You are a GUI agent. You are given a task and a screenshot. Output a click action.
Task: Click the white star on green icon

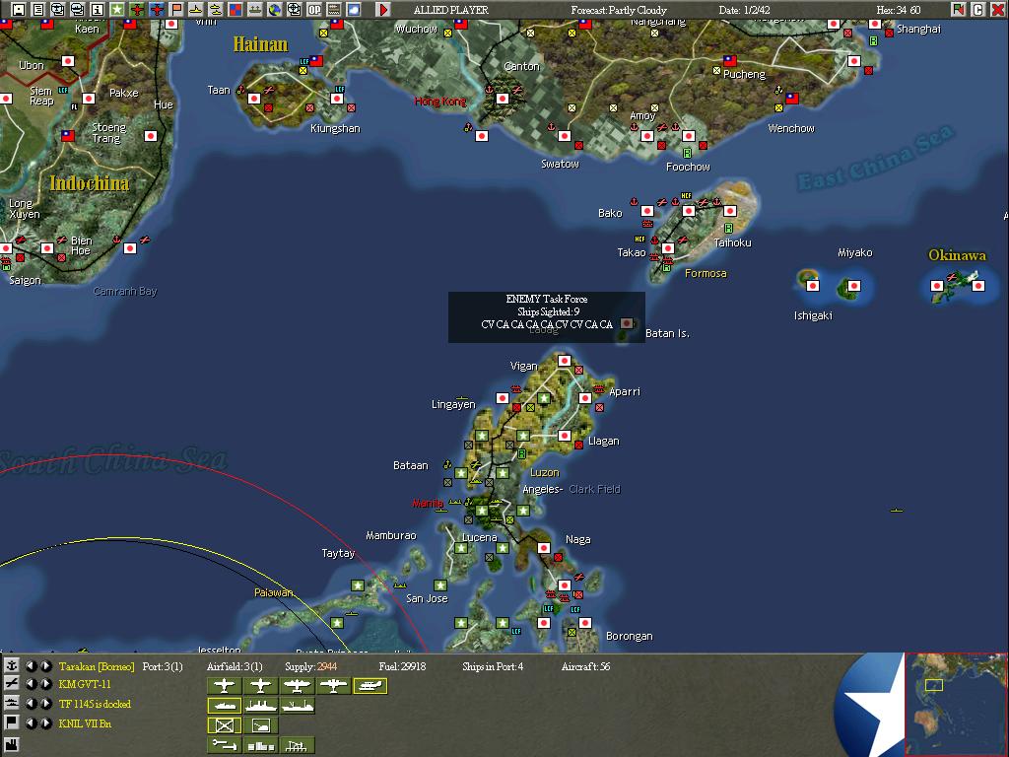(x=117, y=9)
